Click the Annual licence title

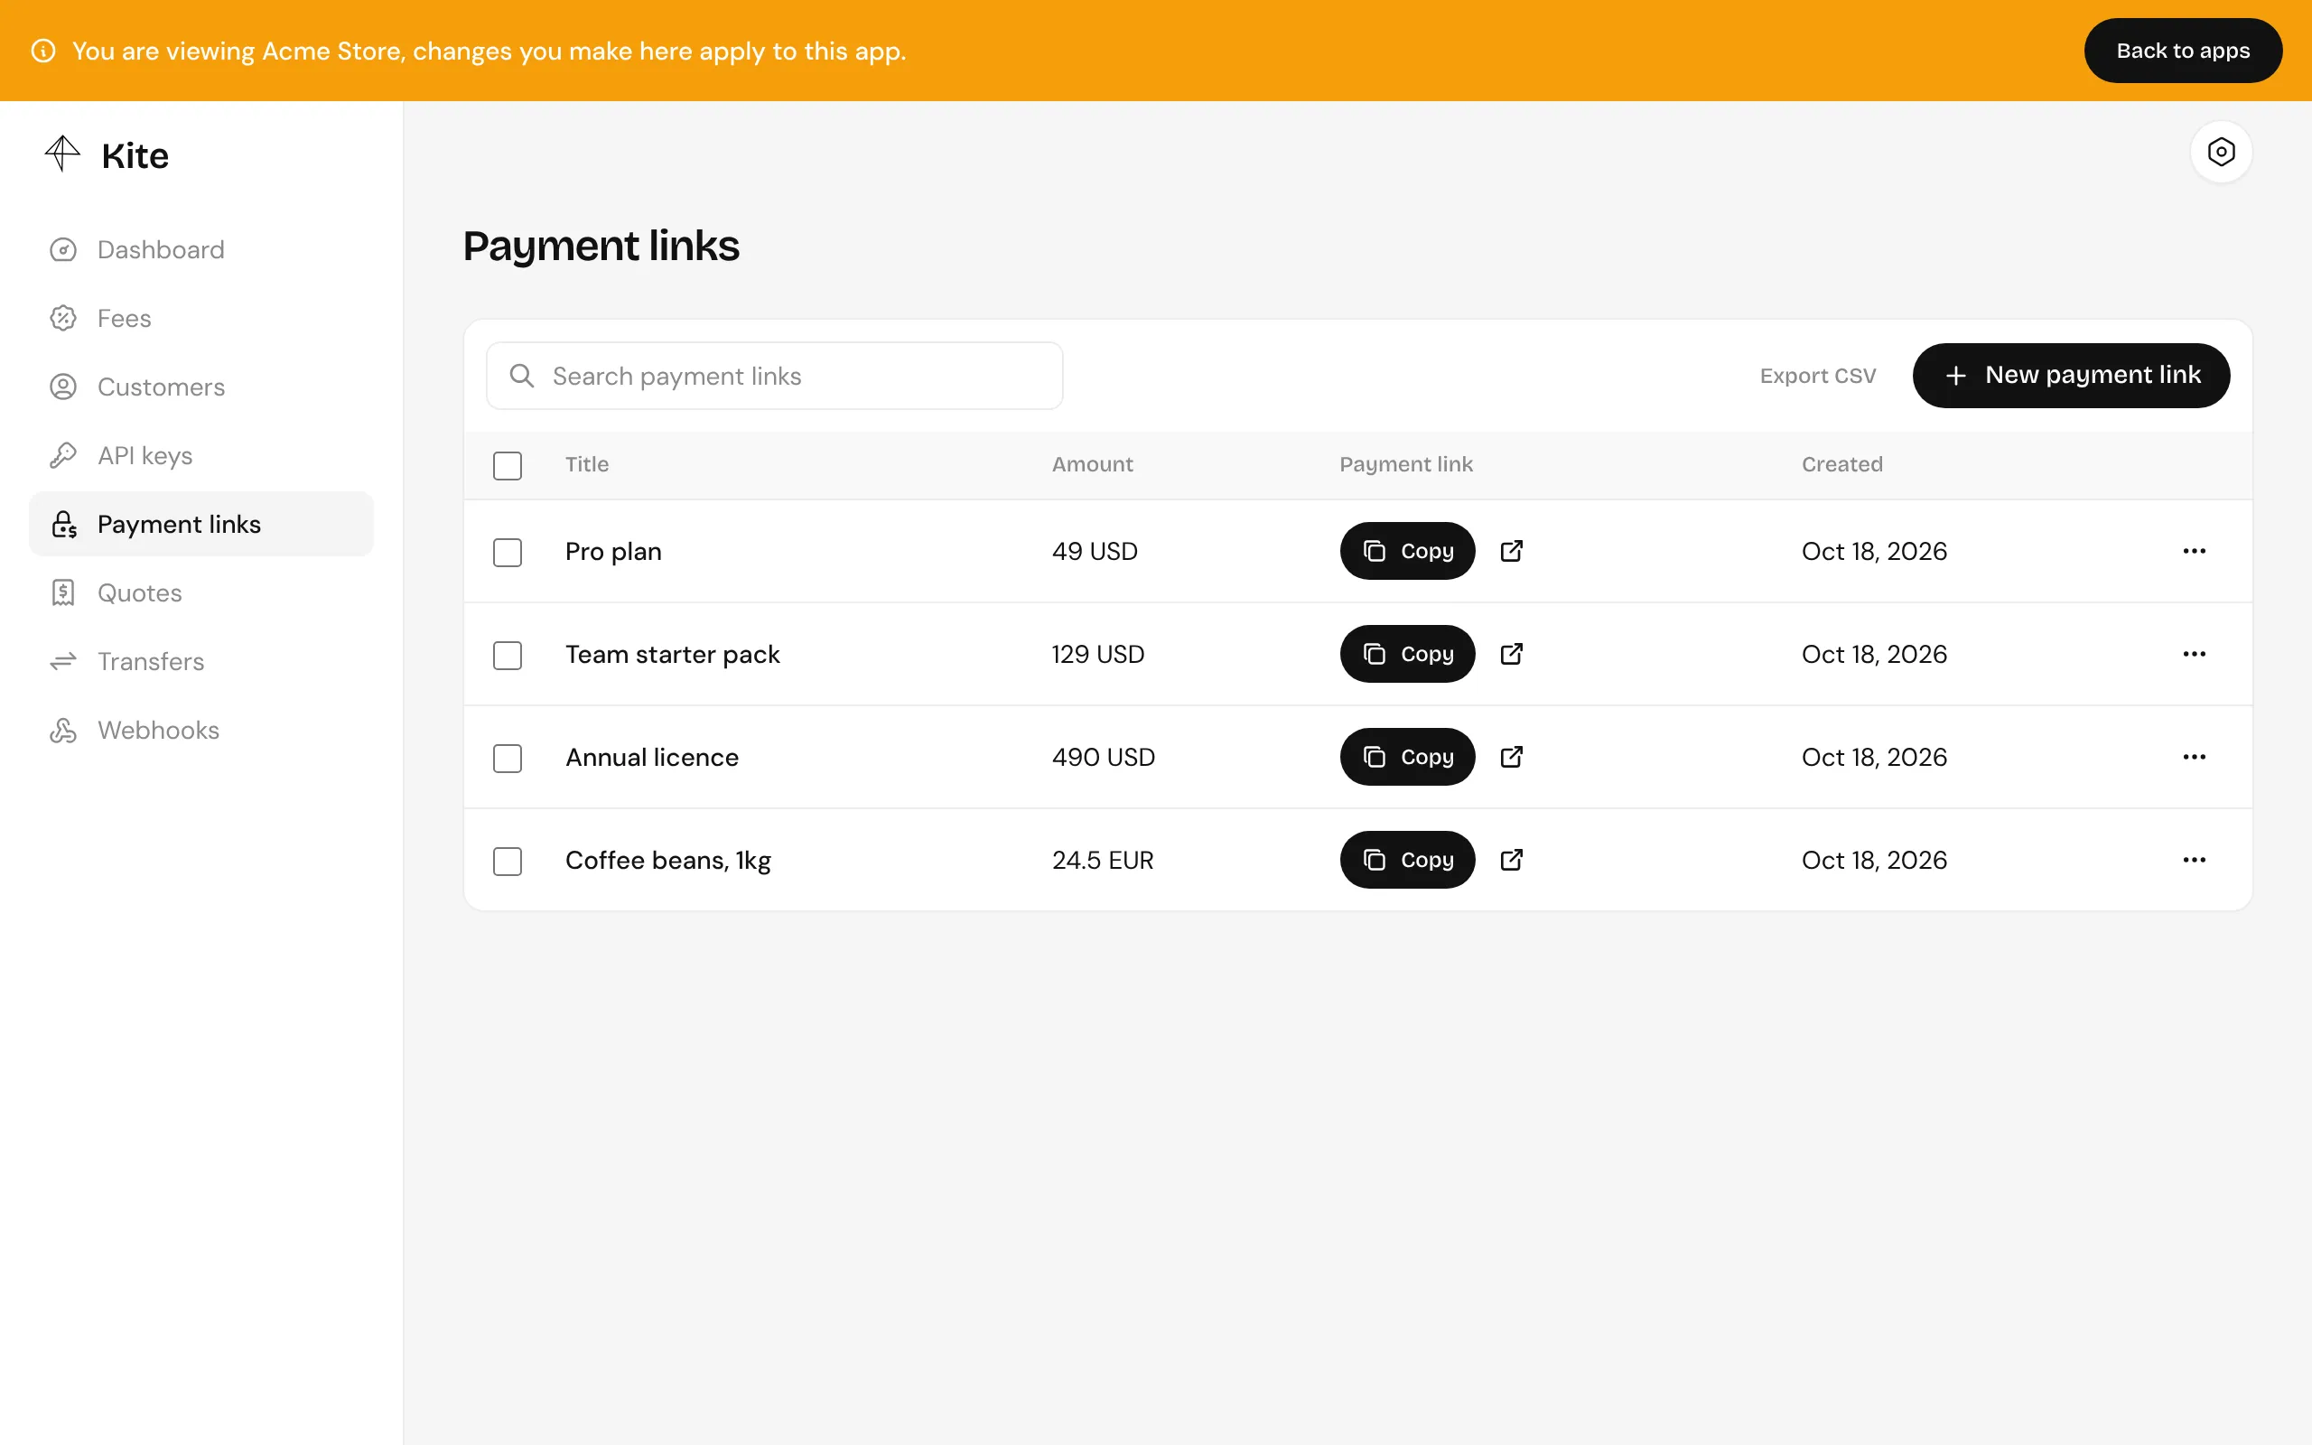[x=651, y=757]
